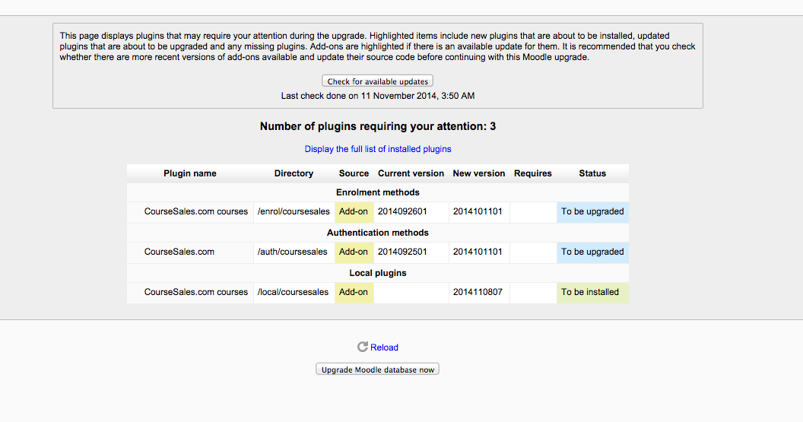Click the Enrolment methods section heading

coord(378,192)
